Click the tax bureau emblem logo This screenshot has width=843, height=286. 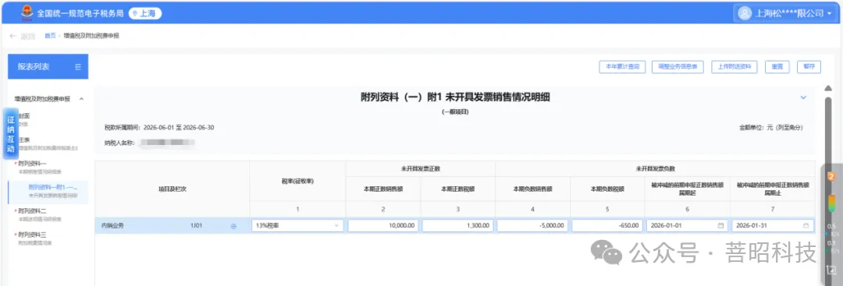pos(26,12)
